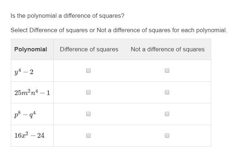
Task: Click the p⁸ − q⁴ polynomial expression
Action: point(25,114)
